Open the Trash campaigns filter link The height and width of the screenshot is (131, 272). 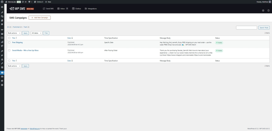click(x=26, y=27)
